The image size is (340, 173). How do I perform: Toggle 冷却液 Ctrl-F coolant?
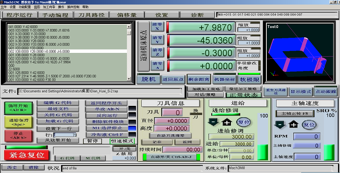coord(106,135)
